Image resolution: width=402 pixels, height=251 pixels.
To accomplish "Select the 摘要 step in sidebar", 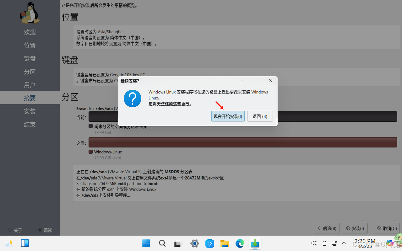I will click(x=30, y=98).
